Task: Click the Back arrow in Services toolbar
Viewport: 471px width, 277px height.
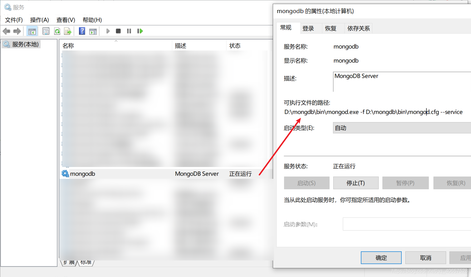Action: point(6,31)
